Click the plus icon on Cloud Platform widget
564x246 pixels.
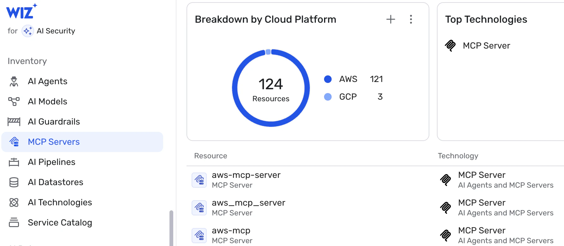[x=391, y=19]
